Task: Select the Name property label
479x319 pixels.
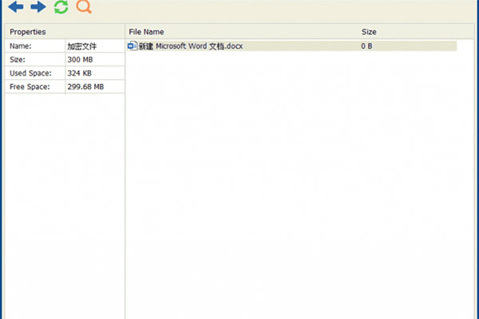Action: [x=21, y=46]
